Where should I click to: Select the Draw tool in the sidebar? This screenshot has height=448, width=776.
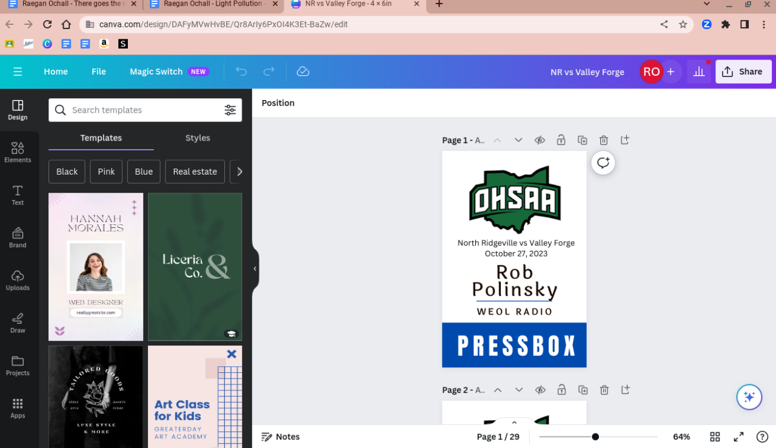point(18,323)
